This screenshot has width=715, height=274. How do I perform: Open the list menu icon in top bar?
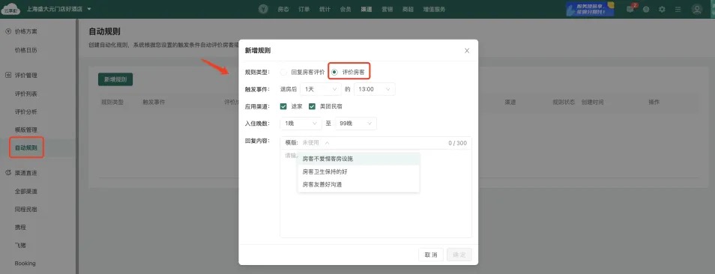(678, 9)
